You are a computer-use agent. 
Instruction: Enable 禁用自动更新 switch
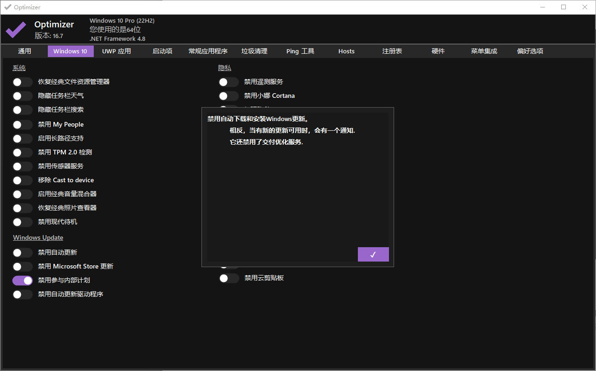pyautogui.click(x=22, y=253)
